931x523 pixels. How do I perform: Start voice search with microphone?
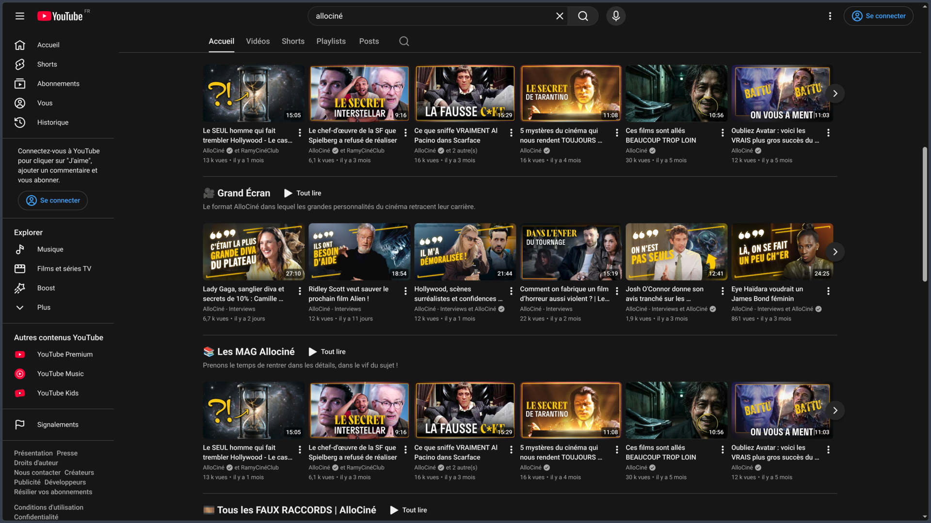(x=616, y=16)
